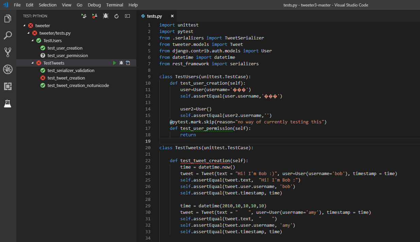Click the debug tests bug icon in toolbar
Image resolution: width=420 pixels, height=242 pixels.
click(x=106, y=16)
